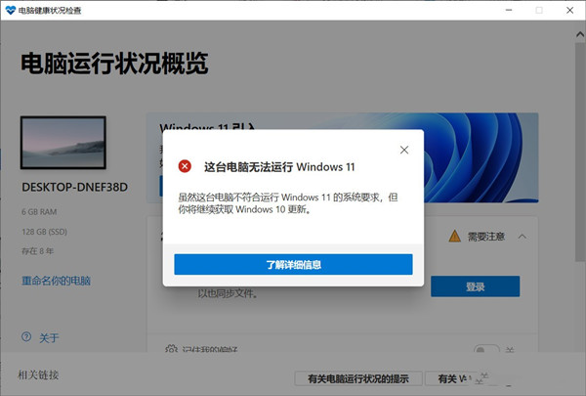586x396 pixels.
Task: Close the 电脑健康状况检查 window
Action: [570, 10]
